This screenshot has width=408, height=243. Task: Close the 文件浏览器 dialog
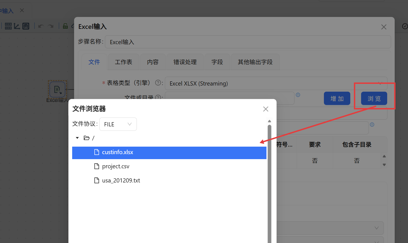point(266,109)
